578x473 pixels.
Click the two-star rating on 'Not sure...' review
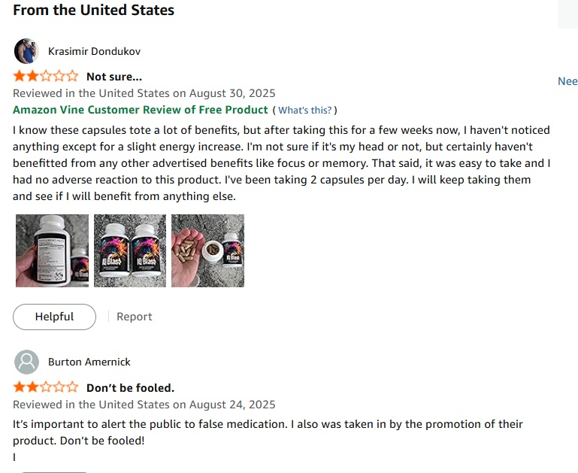[x=45, y=76]
